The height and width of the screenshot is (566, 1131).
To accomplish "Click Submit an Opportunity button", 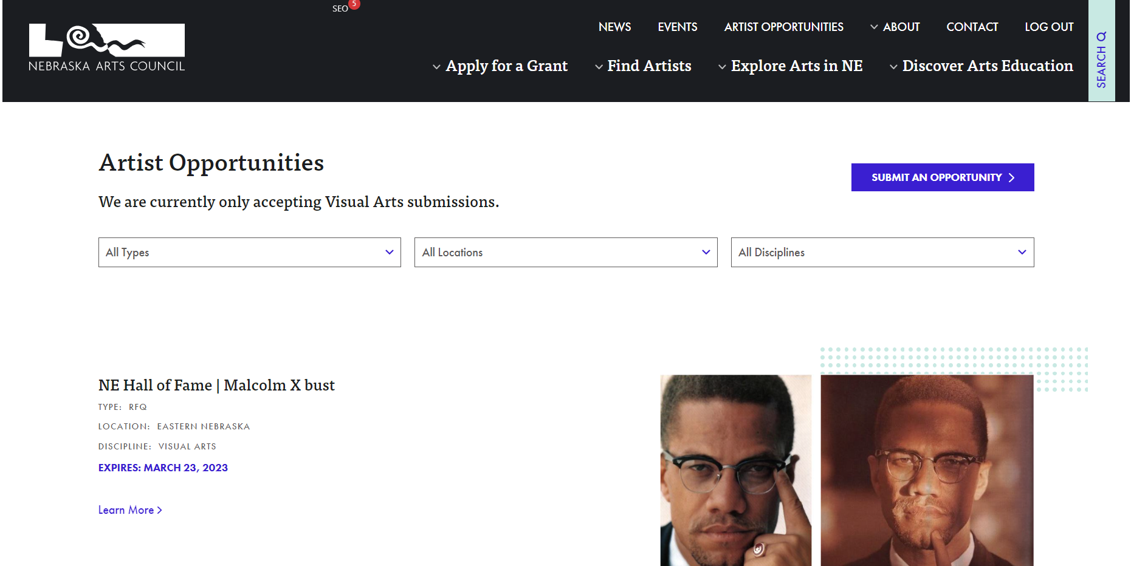I will pos(943,177).
